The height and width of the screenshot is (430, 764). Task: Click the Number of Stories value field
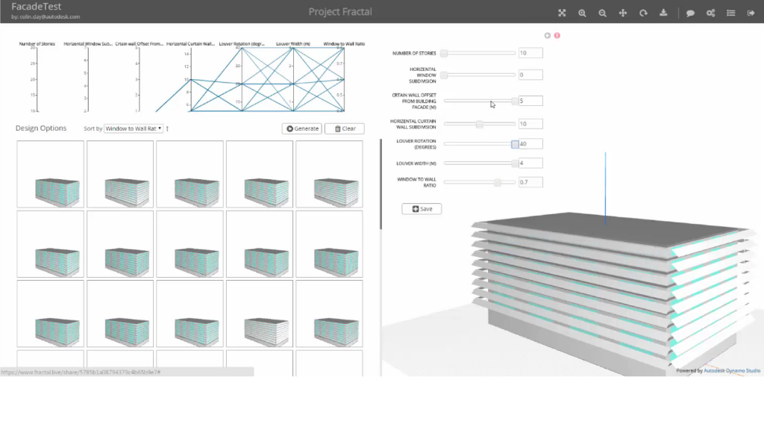point(530,53)
